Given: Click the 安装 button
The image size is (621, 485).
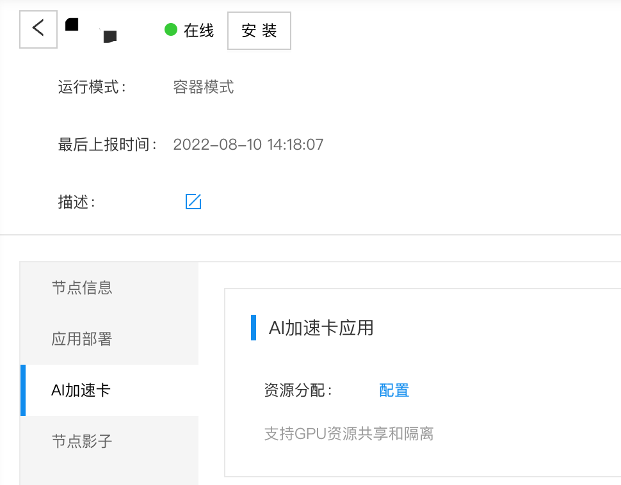Looking at the screenshot, I should pyautogui.click(x=259, y=31).
